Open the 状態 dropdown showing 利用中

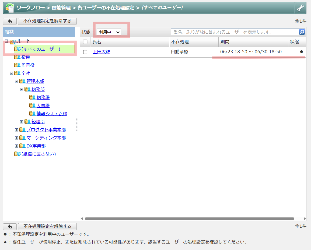click(x=109, y=32)
